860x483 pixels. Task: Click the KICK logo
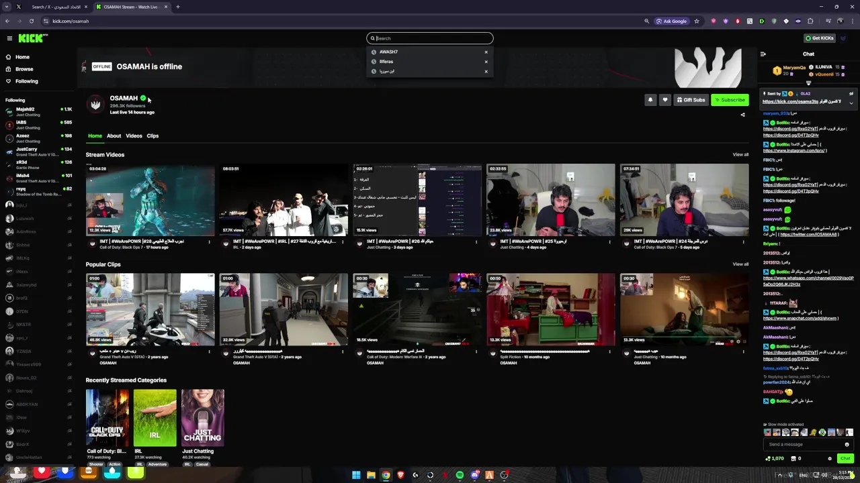(33, 38)
